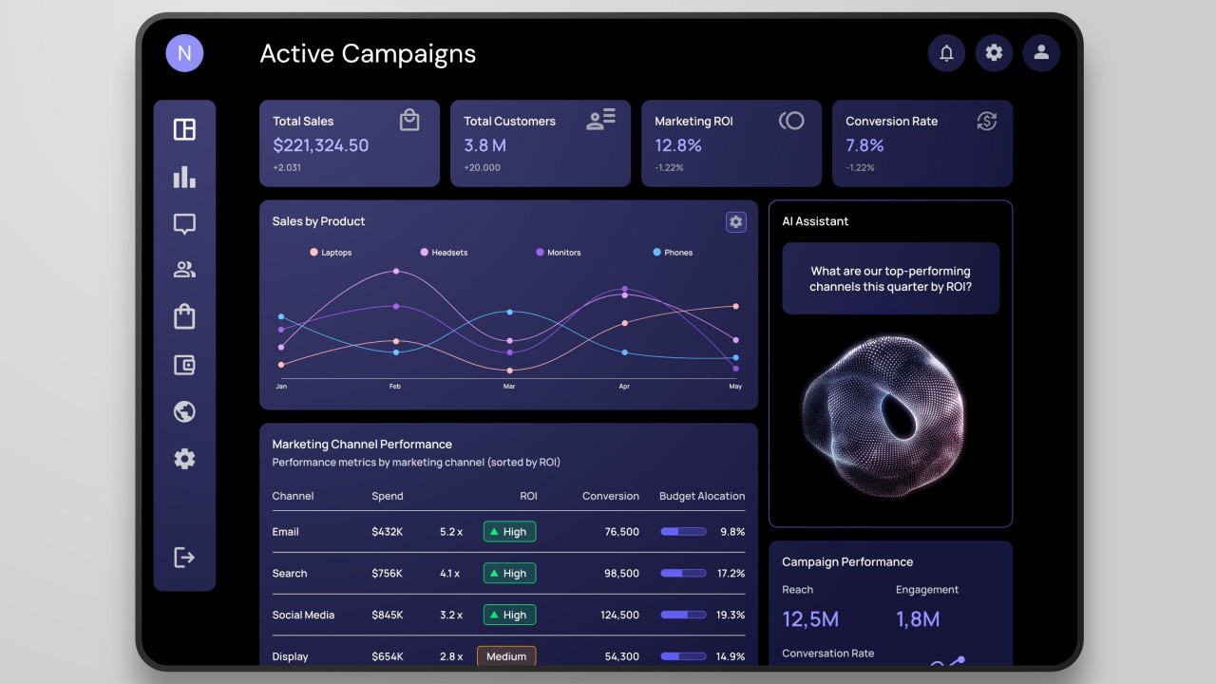Select the shopping bag icon in the sidebar
The height and width of the screenshot is (684, 1216).
[184, 316]
